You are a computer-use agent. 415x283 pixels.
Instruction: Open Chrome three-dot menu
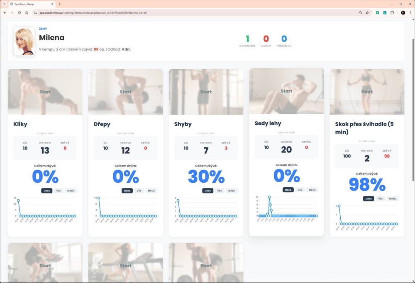410,13
